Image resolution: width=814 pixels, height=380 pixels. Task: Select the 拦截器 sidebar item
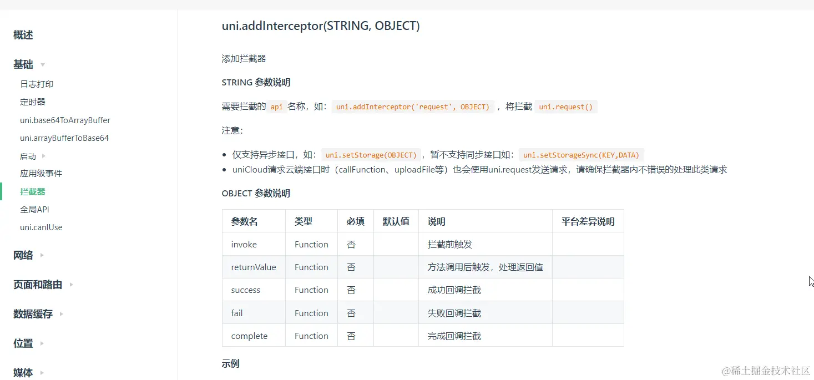33,191
